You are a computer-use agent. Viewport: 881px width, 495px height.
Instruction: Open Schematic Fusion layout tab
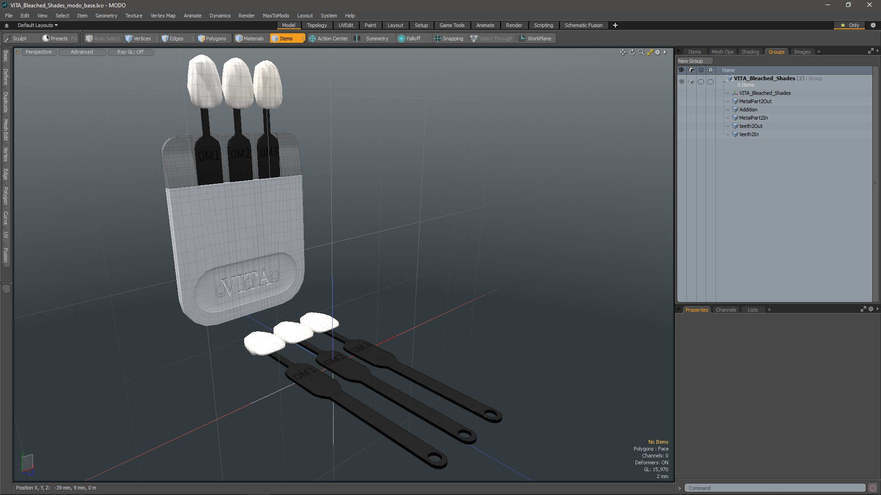tap(584, 25)
